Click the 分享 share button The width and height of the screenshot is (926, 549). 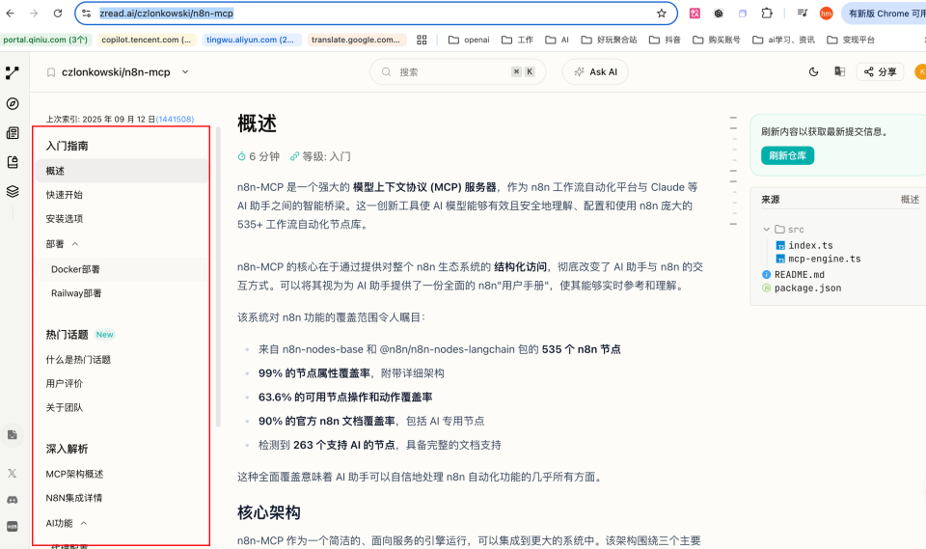880,72
